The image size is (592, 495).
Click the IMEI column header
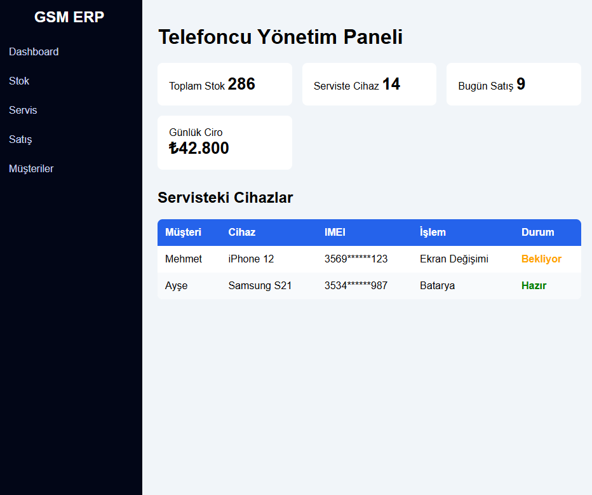(x=335, y=233)
